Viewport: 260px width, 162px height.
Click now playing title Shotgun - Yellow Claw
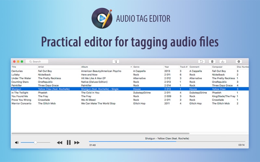point(167,139)
